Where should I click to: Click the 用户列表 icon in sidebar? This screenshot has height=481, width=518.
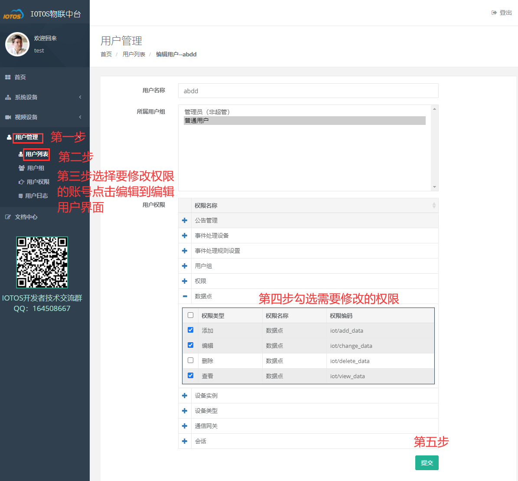(x=20, y=154)
